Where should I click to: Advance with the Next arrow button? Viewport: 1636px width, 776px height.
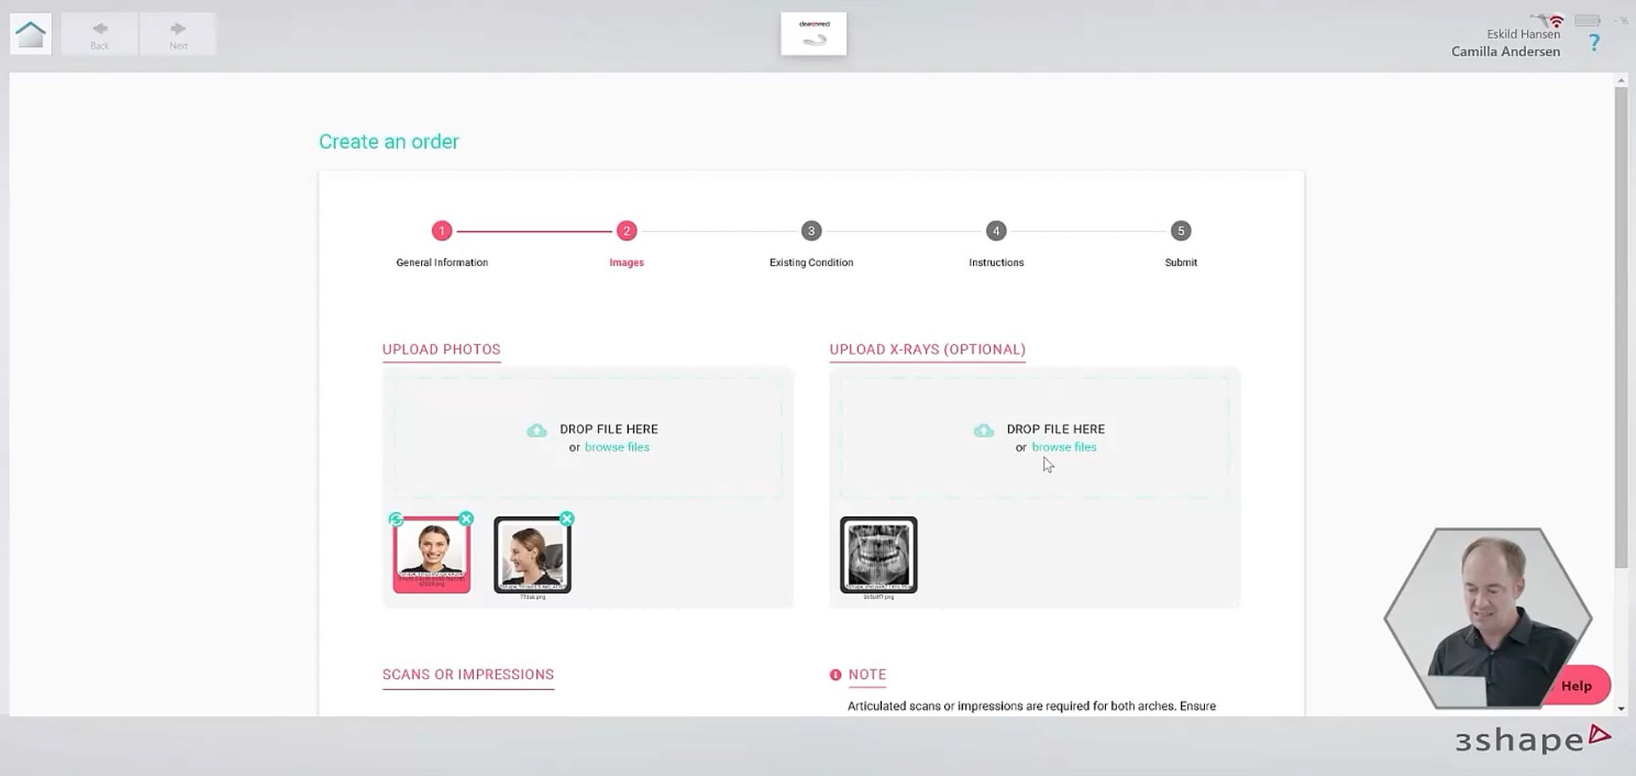pyautogui.click(x=178, y=35)
